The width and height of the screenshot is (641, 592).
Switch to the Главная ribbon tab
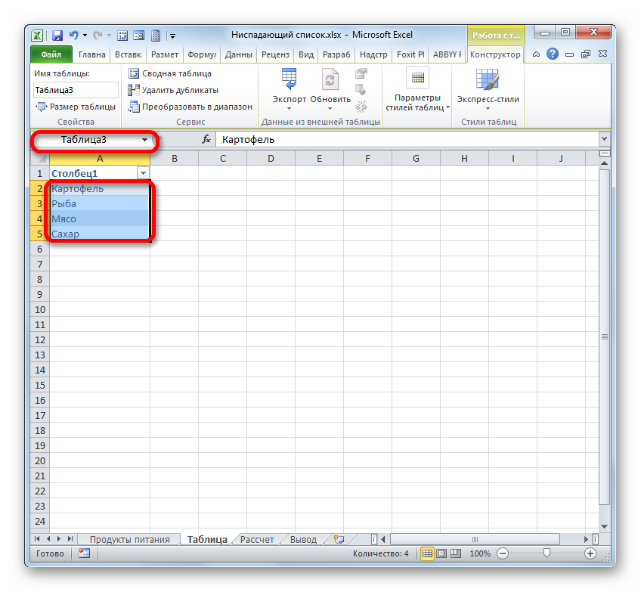coord(92,54)
